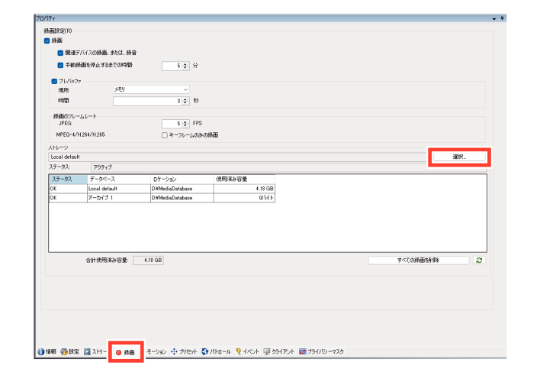The width and height of the screenshot is (540, 372).
Task: Click the 使用済み容量 column header
Action: click(245, 180)
